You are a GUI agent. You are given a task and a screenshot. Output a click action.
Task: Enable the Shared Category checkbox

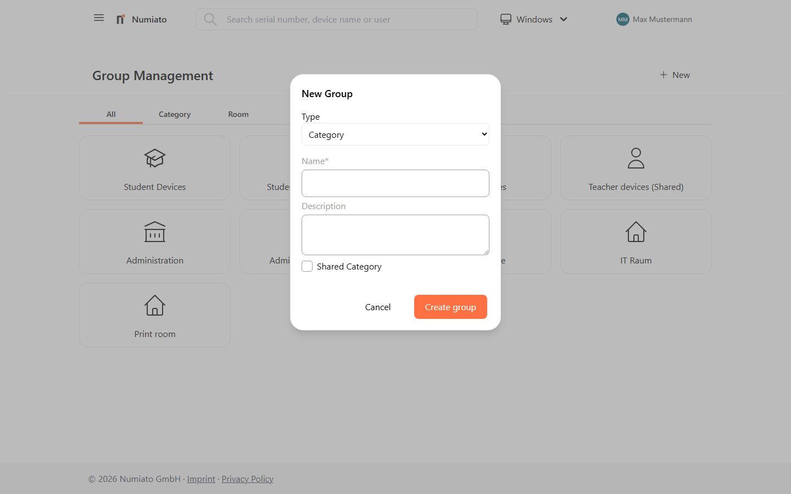pos(307,266)
